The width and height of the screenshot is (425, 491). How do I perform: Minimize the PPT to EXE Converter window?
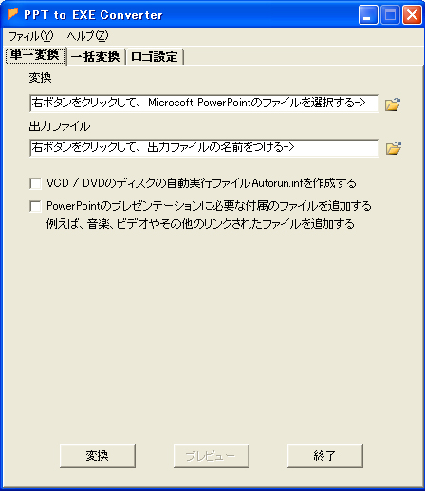[x=368, y=15]
